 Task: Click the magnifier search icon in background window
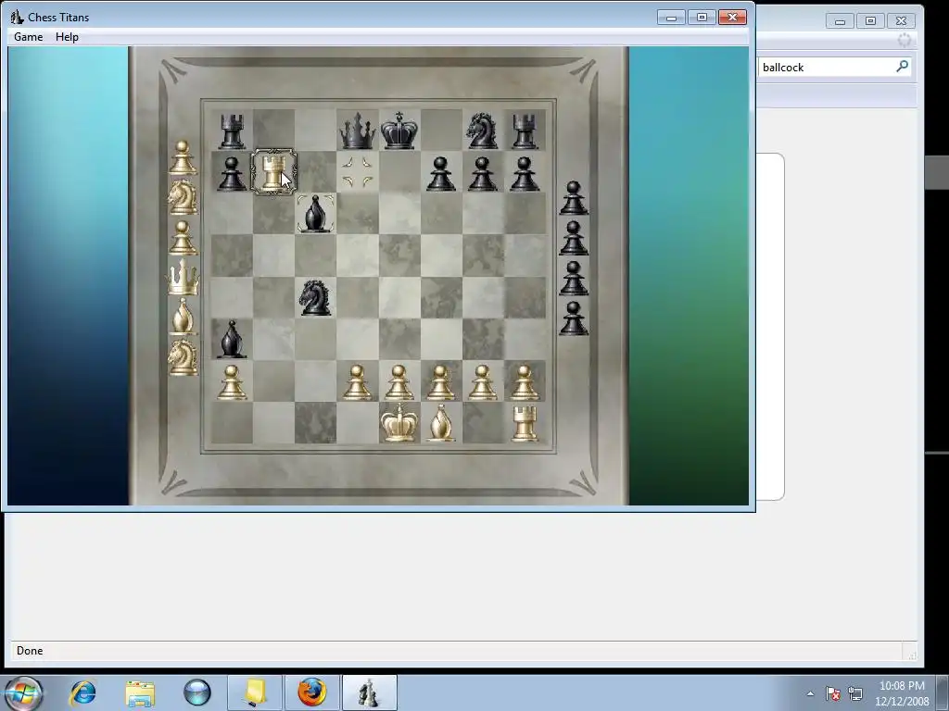(x=902, y=67)
